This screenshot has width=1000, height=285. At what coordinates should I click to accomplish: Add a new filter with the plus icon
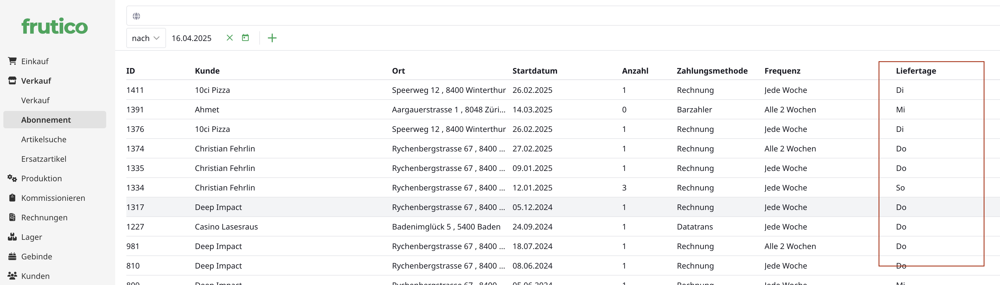coord(272,38)
